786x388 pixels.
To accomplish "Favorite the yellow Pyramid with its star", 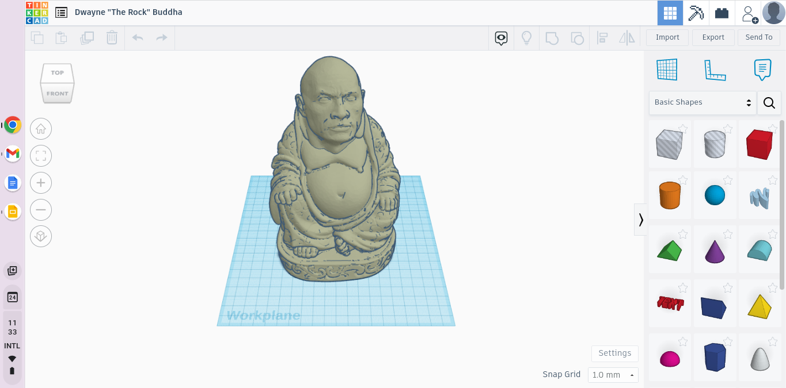I will pyautogui.click(x=772, y=287).
